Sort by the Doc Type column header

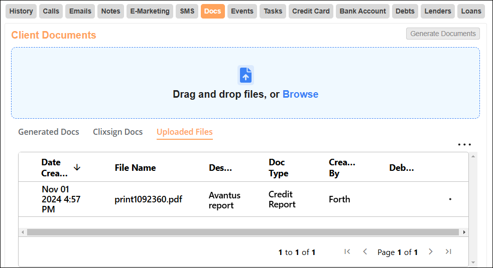(x=279, y=168)
